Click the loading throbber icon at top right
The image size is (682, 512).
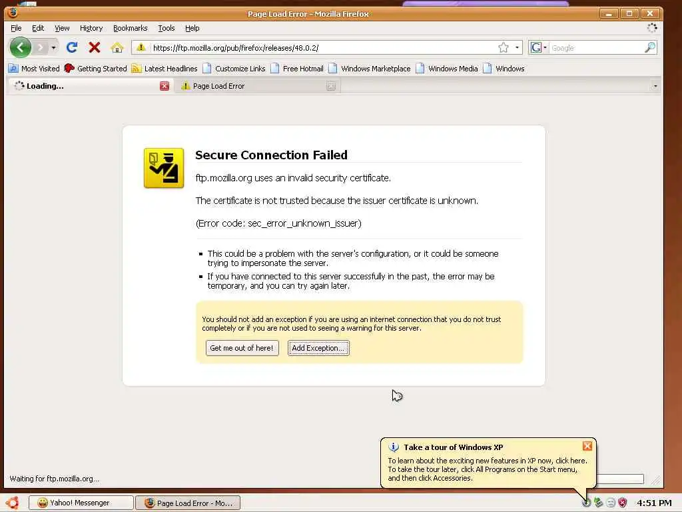point(651,28)
